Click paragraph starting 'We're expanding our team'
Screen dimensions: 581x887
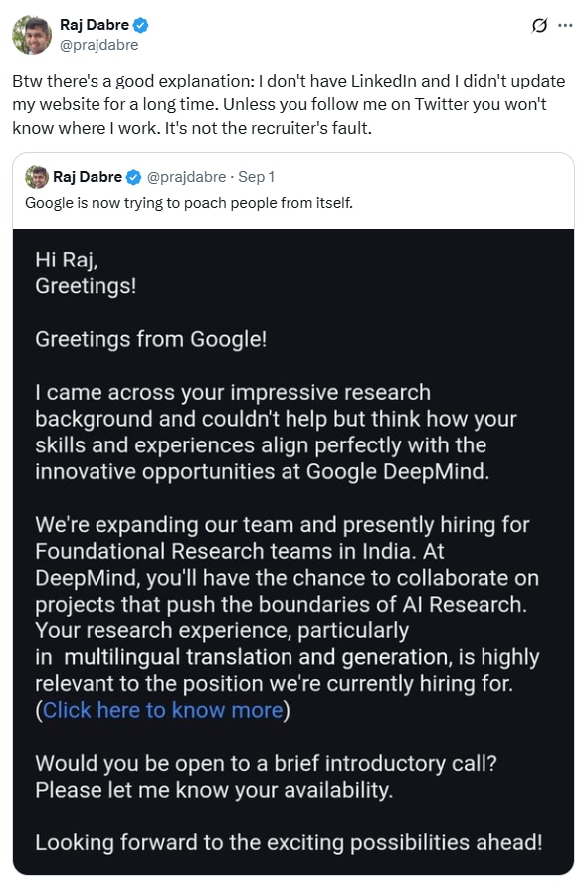[288, 605]
